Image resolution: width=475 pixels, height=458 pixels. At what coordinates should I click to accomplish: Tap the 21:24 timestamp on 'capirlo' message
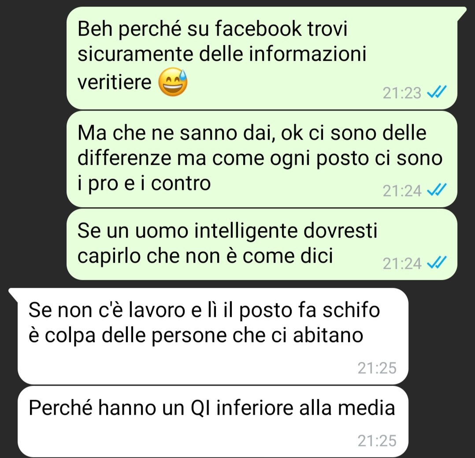click(x=402, y=264)
